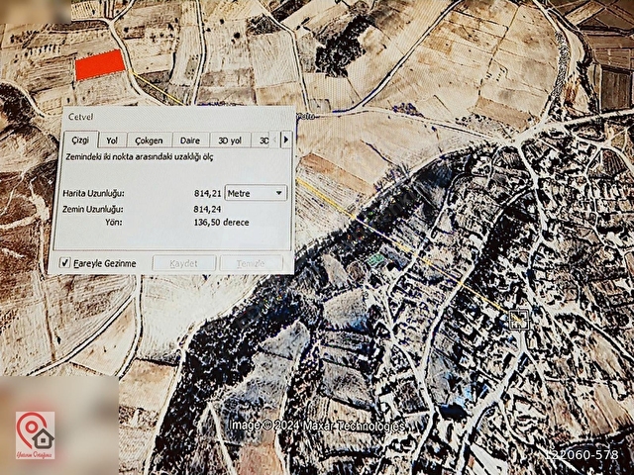Open the Çokgen measurement tab
The width and height of the screenshot is (634, 475).
150,141
